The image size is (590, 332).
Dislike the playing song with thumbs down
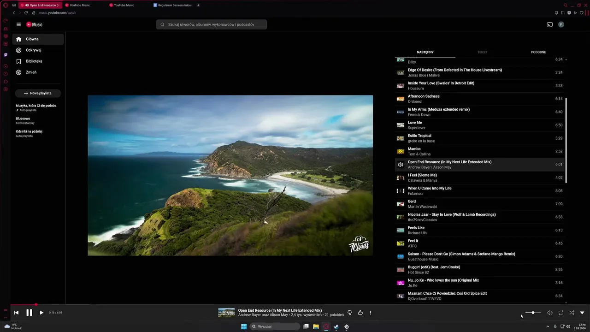click(x=350, y=313)
